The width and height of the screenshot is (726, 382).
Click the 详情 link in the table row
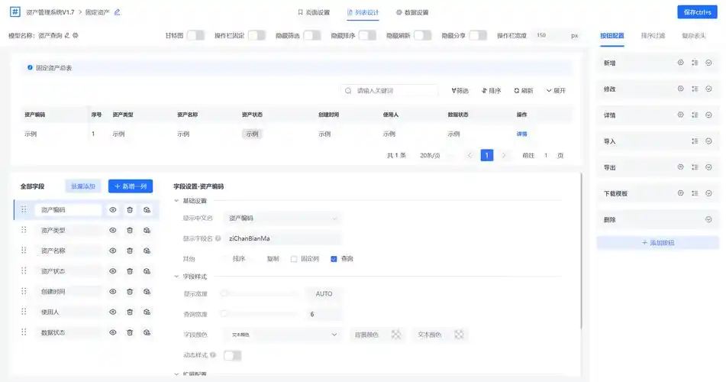(522, 134)
